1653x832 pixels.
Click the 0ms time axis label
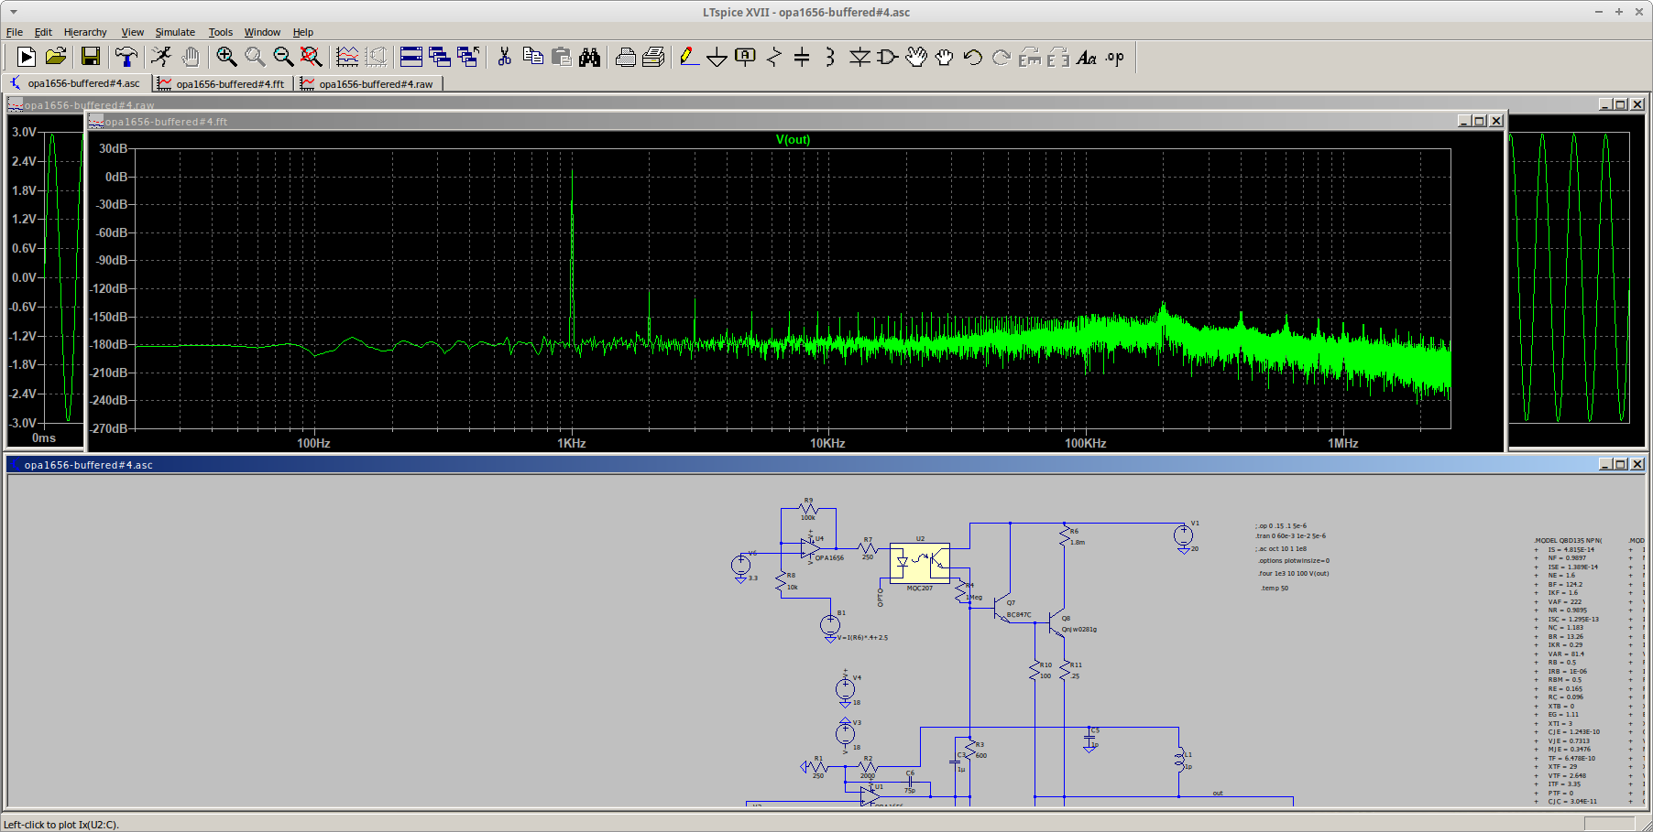pyautogui.click(x=44, y=438)
